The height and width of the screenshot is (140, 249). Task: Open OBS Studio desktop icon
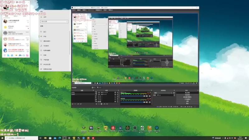(x=135, y=128)
